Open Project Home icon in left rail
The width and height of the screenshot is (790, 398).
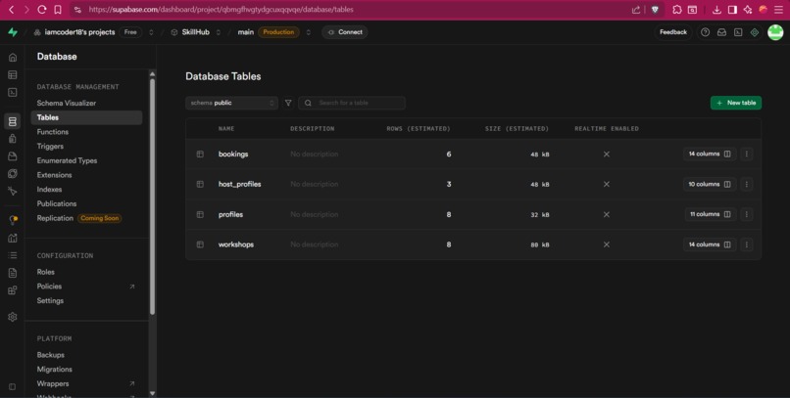click(x=13, y=58)
